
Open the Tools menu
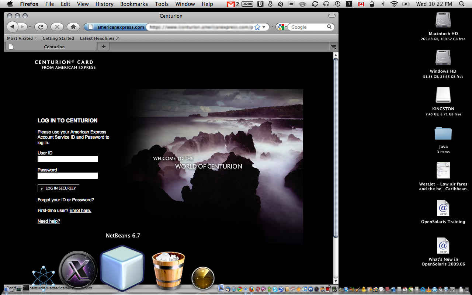162,4
